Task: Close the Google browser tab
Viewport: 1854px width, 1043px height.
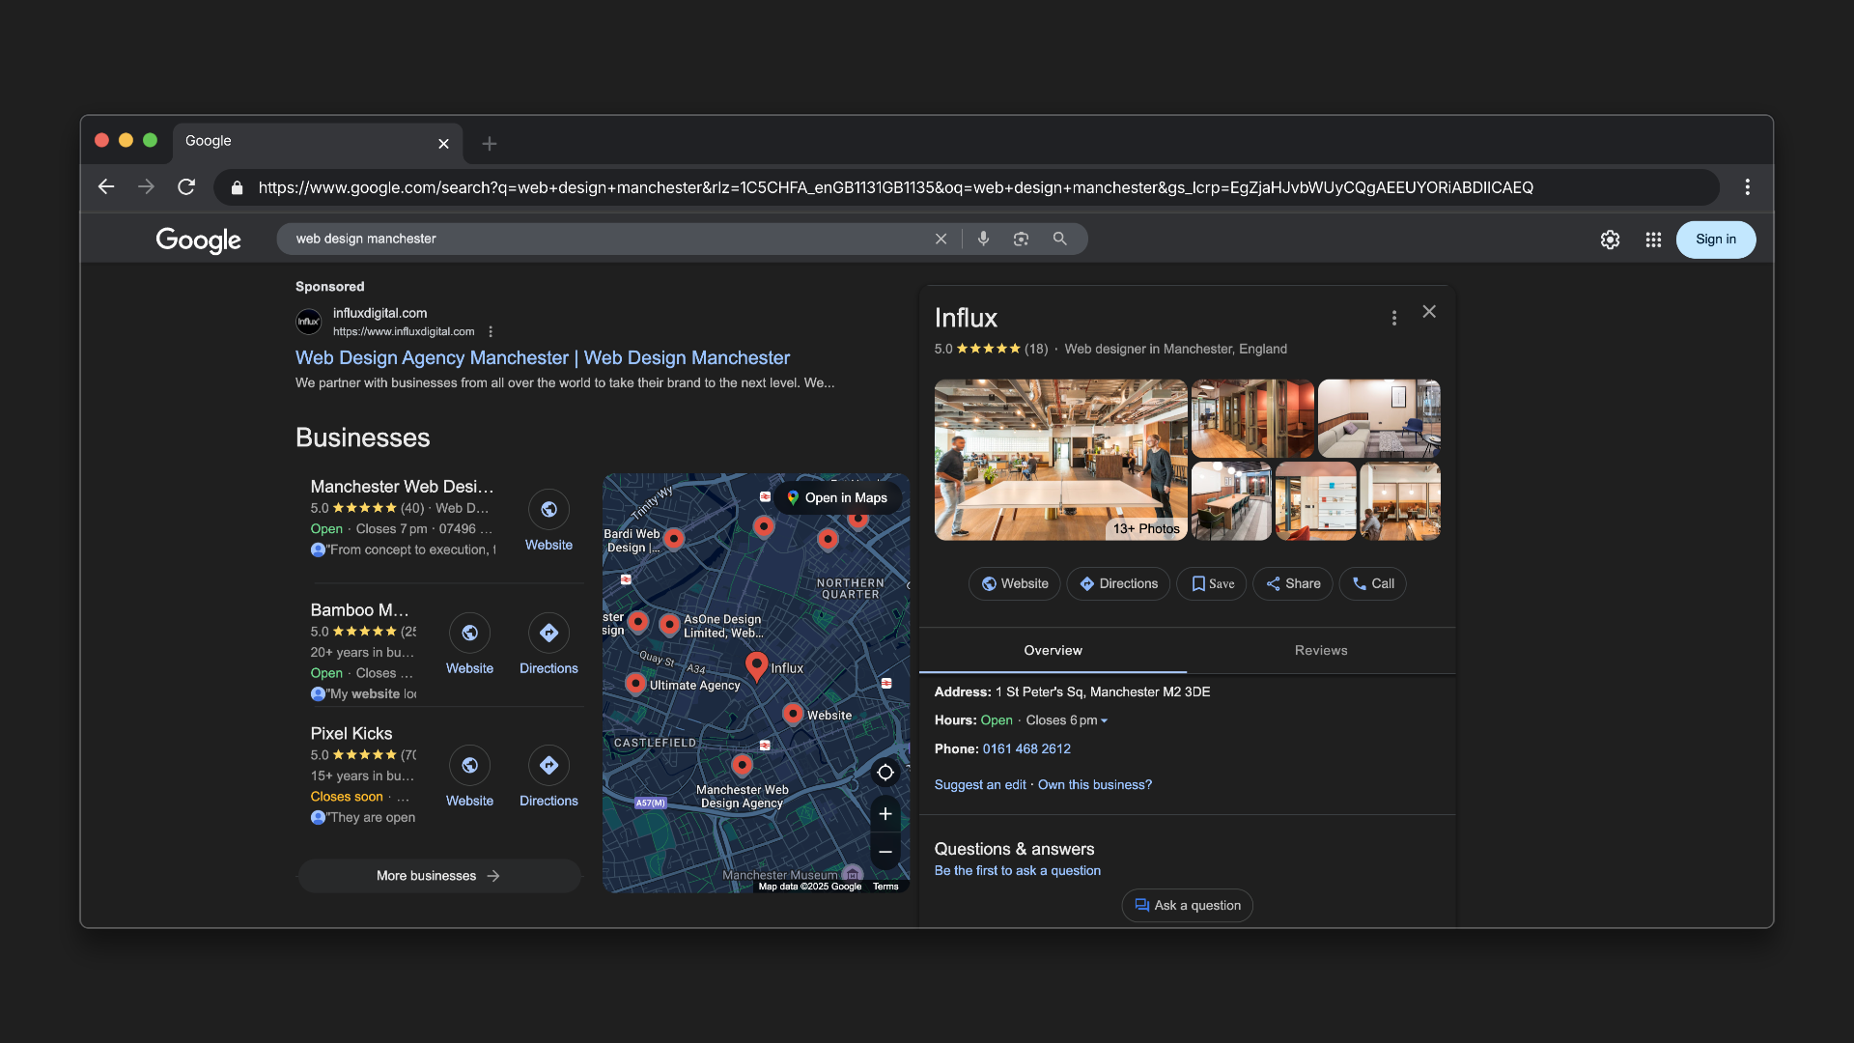Action: (x=443, y=144)
